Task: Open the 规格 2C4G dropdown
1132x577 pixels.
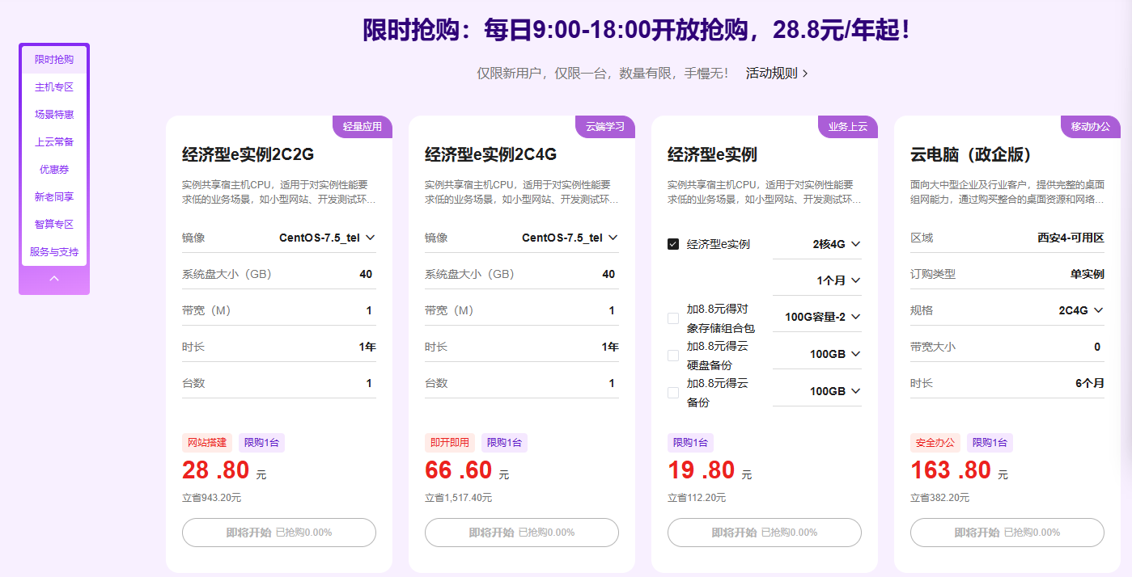Action: click(x=1081, y=310)
